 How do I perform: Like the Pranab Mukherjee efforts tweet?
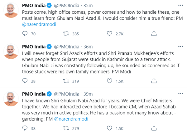coord(109,81)
